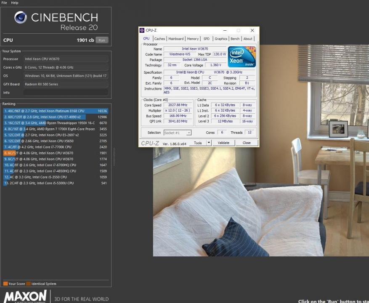
Task: Click the Tools button in CPU-Z
Action: tap(198, 143)
